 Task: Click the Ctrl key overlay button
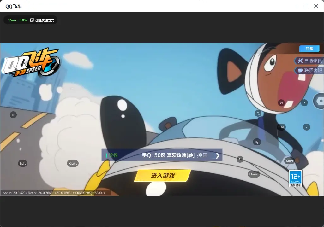pyautogui.click(x=281, y=127)
